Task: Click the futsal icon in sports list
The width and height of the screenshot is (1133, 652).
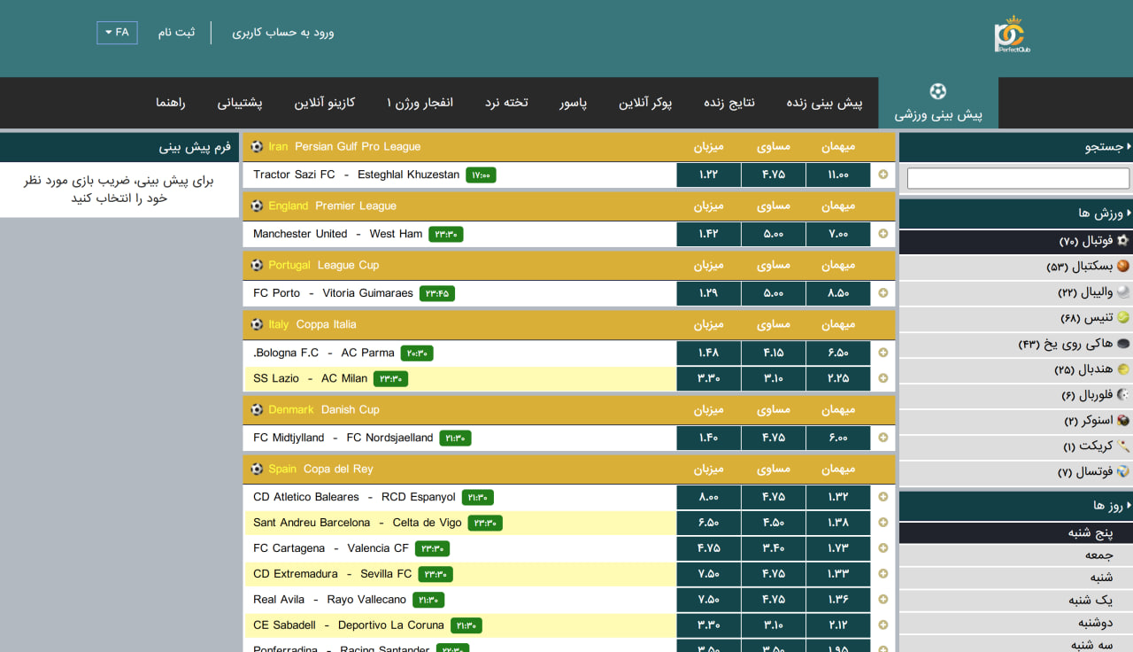Action: (x=1123, y=471)
